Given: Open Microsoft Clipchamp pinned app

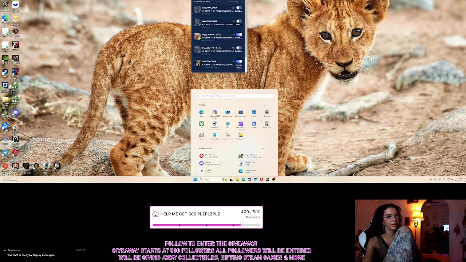Looking at the screenshot, I should point(241,125).
